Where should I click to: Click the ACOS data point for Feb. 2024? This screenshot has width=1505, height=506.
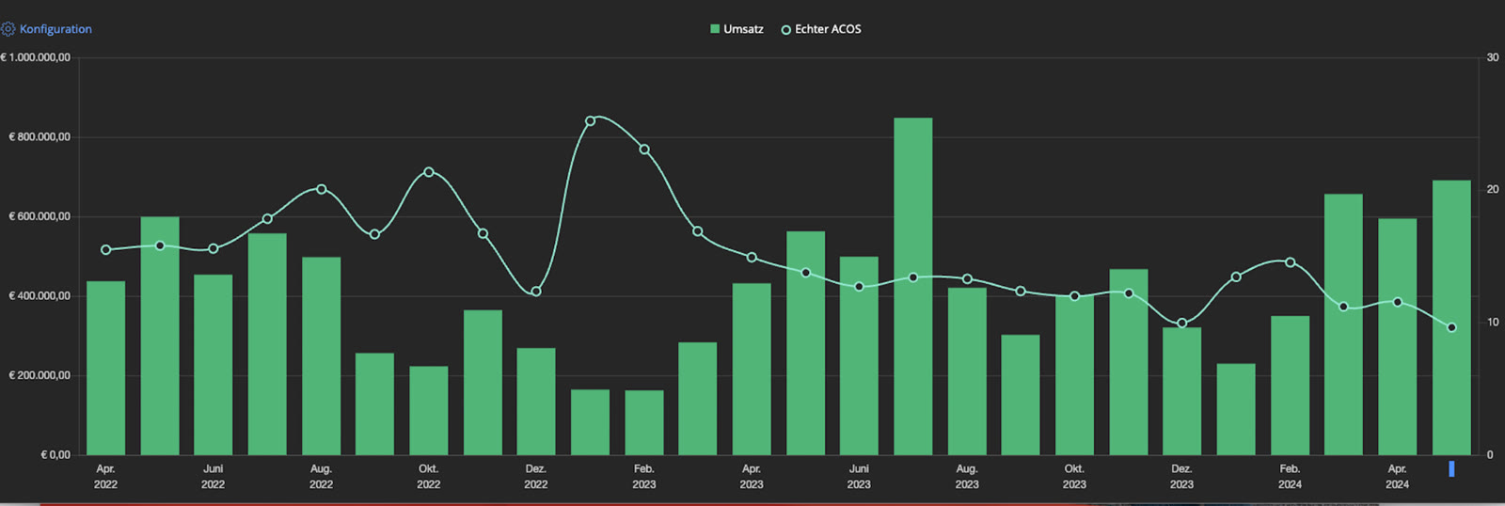[x=1290, y=262]
